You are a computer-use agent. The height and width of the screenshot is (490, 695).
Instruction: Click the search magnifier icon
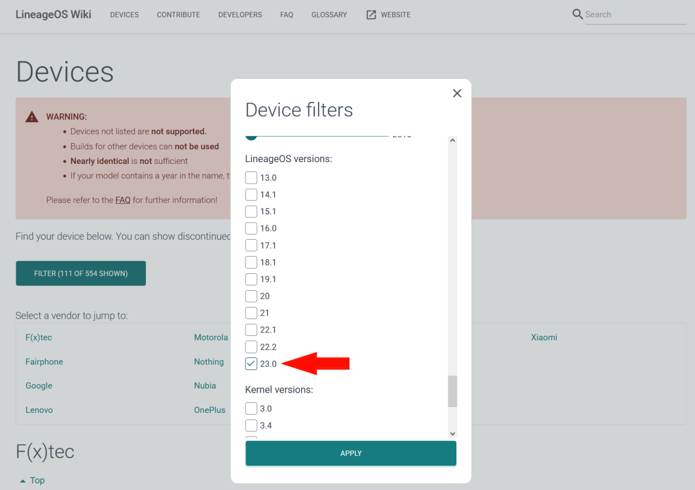coord(577,14)
